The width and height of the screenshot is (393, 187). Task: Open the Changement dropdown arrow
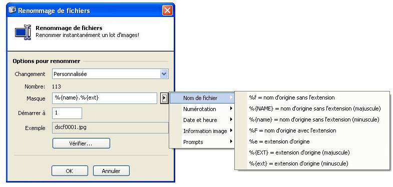(164, 74)
